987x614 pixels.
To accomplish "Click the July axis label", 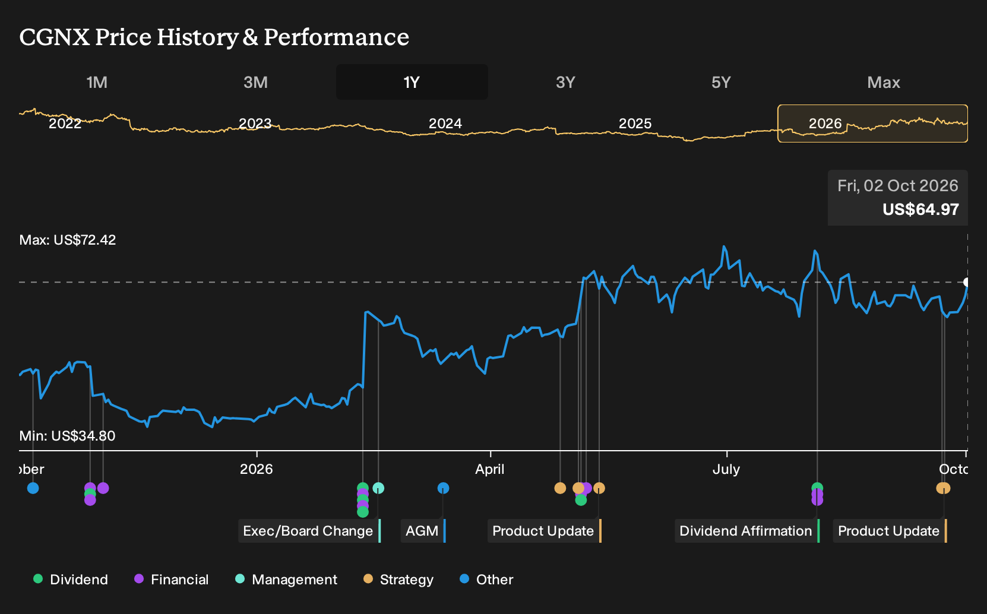I will coord(726,469).
